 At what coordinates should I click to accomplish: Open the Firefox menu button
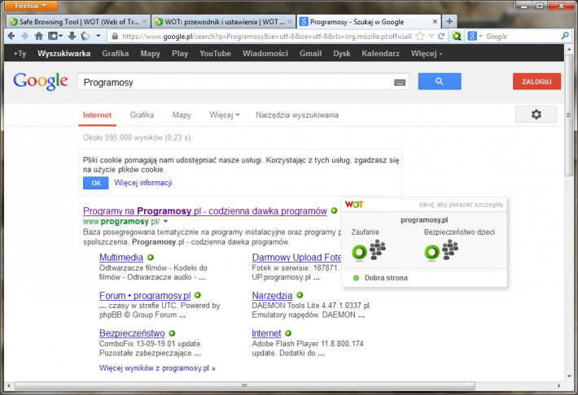click(x=31, y=6)
